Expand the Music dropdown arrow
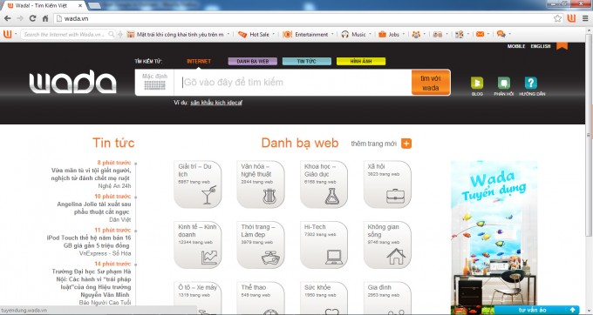Image resolution: width=593 pixels, height=315 pixels. [x=371, y=34]
